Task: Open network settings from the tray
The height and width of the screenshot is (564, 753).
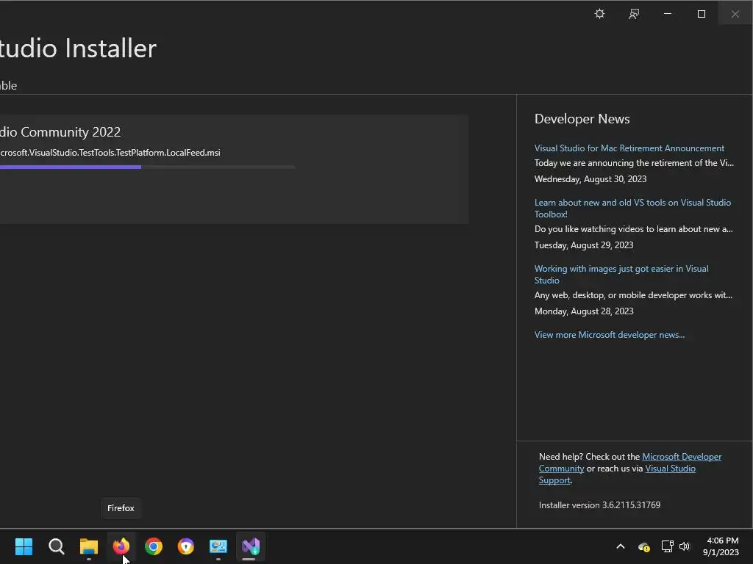Action: tap(667, 546)
